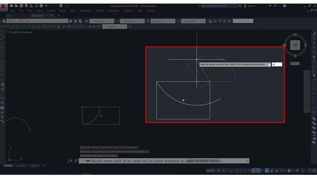
Task: Click the New drawing quick access icon
Action: [x=11, y=6]
